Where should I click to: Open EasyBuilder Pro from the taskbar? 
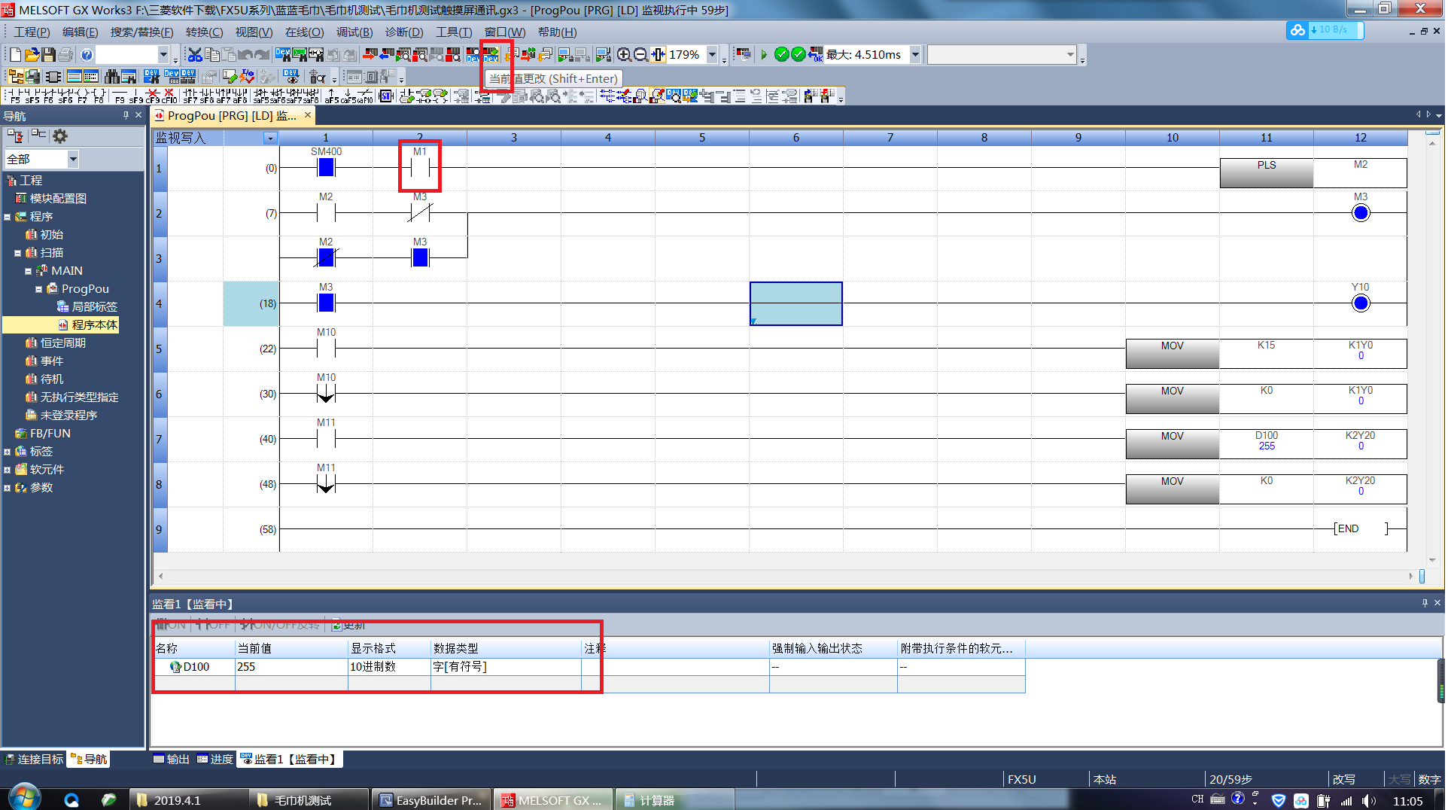click(431, 800)
